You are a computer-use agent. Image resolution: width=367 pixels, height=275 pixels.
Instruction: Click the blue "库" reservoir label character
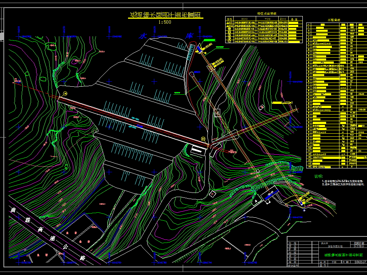[190, 36]
